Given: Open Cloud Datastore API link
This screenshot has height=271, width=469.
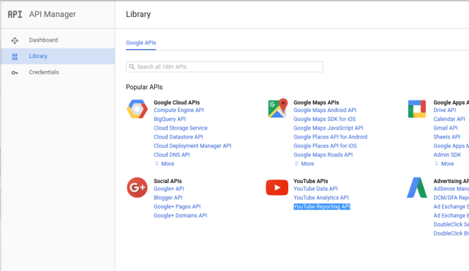Looking at the screenshot, I should (x=178, y=137).
